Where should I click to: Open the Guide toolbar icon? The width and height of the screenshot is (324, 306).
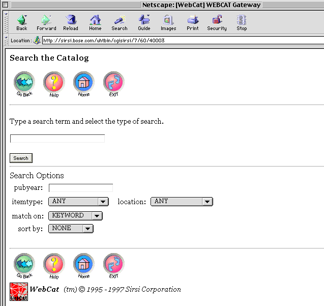point(144,22)
